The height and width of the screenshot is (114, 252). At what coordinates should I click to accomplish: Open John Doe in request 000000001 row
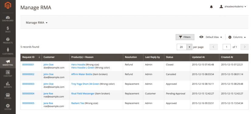pos(48,65)
